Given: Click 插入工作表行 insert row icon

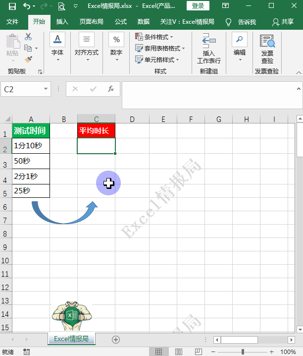Looking at the screenshot, I should pyautogui.click(x=209, y=49).
